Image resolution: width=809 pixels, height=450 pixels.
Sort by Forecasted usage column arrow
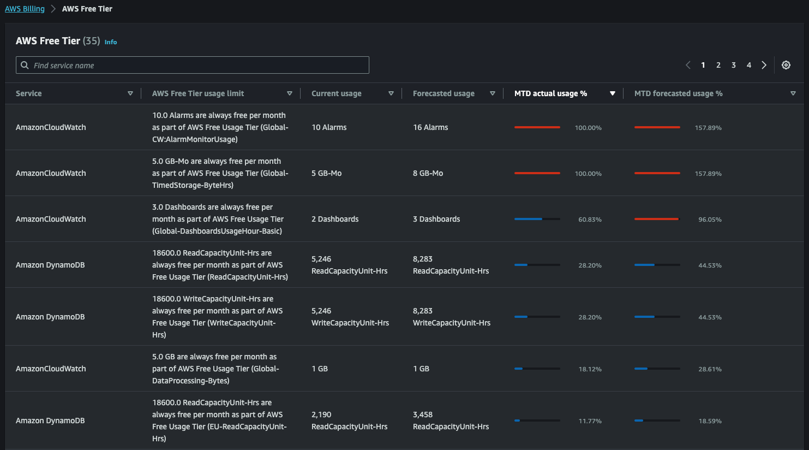coord(493,93)
